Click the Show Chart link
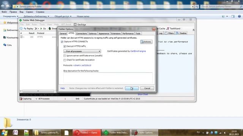The width and height of the screenshot is (243, 136). click(x=143, y=94)
